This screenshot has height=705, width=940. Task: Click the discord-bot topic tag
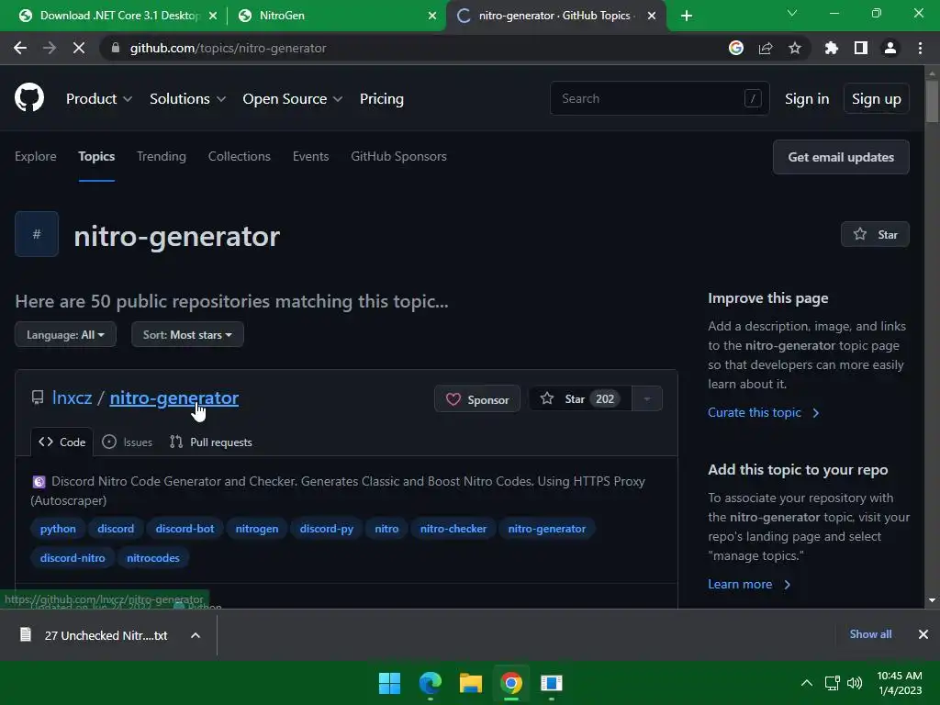coord(185,529)
